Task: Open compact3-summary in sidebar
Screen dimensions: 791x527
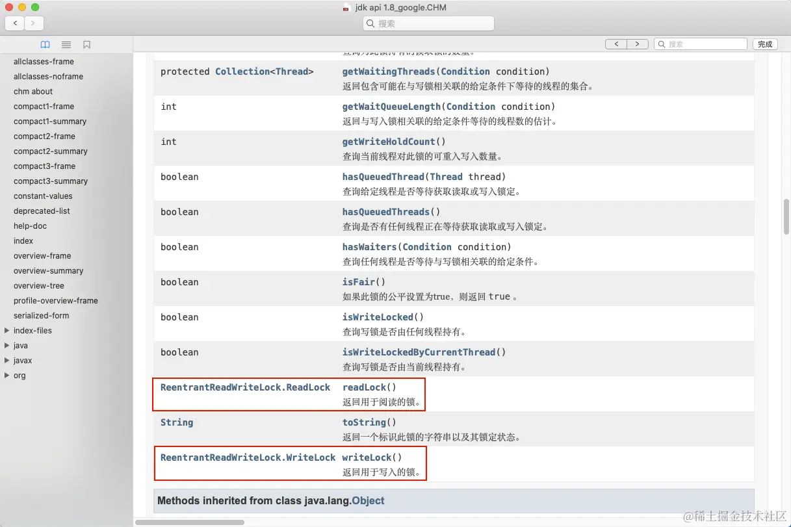Action: (51, 181)
